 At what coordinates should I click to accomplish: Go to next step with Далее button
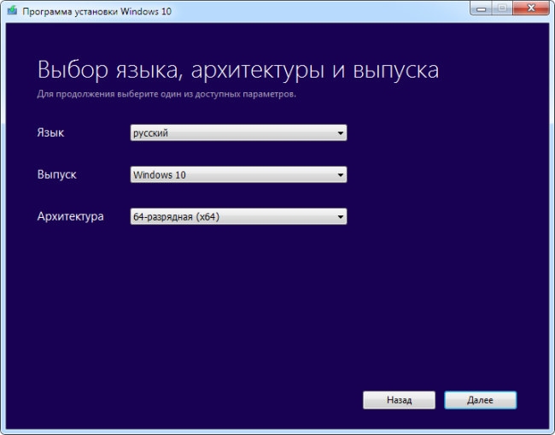tap(481, 400)
